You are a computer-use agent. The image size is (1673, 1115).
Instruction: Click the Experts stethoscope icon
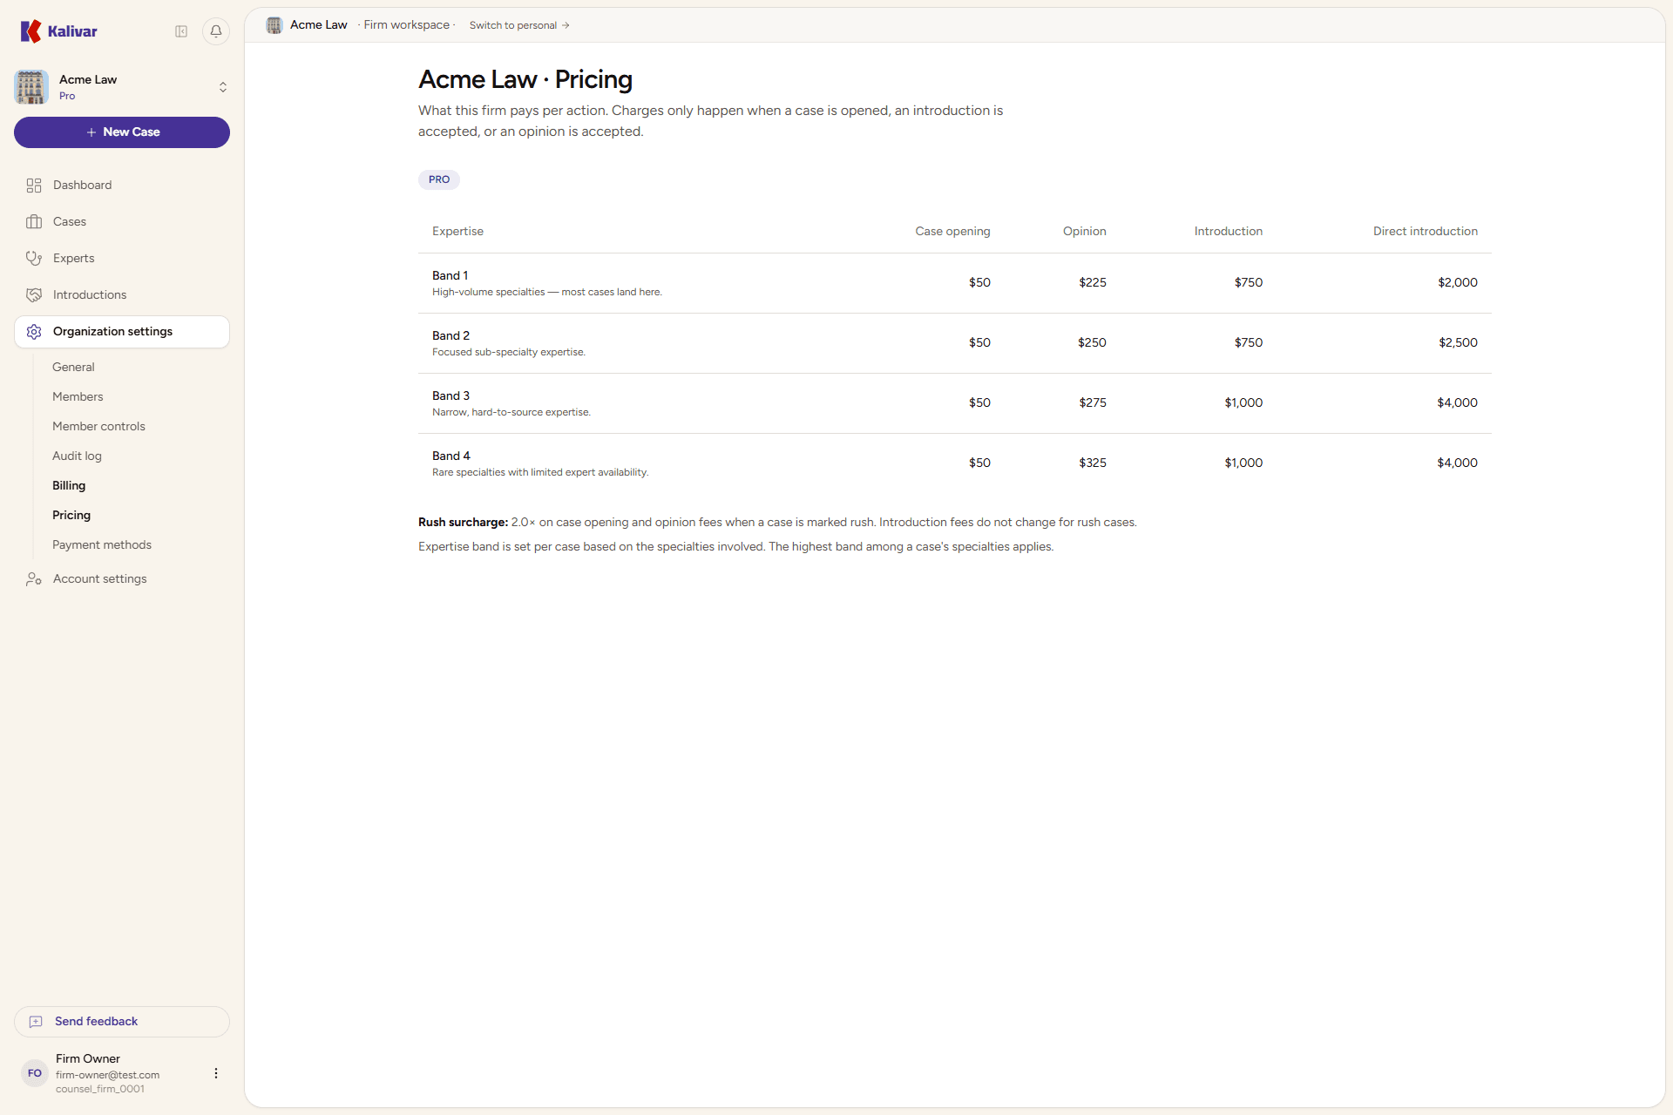[x=34, y=259]
